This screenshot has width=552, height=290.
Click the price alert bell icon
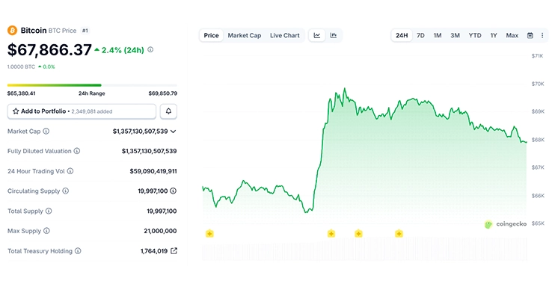point(168,111)
